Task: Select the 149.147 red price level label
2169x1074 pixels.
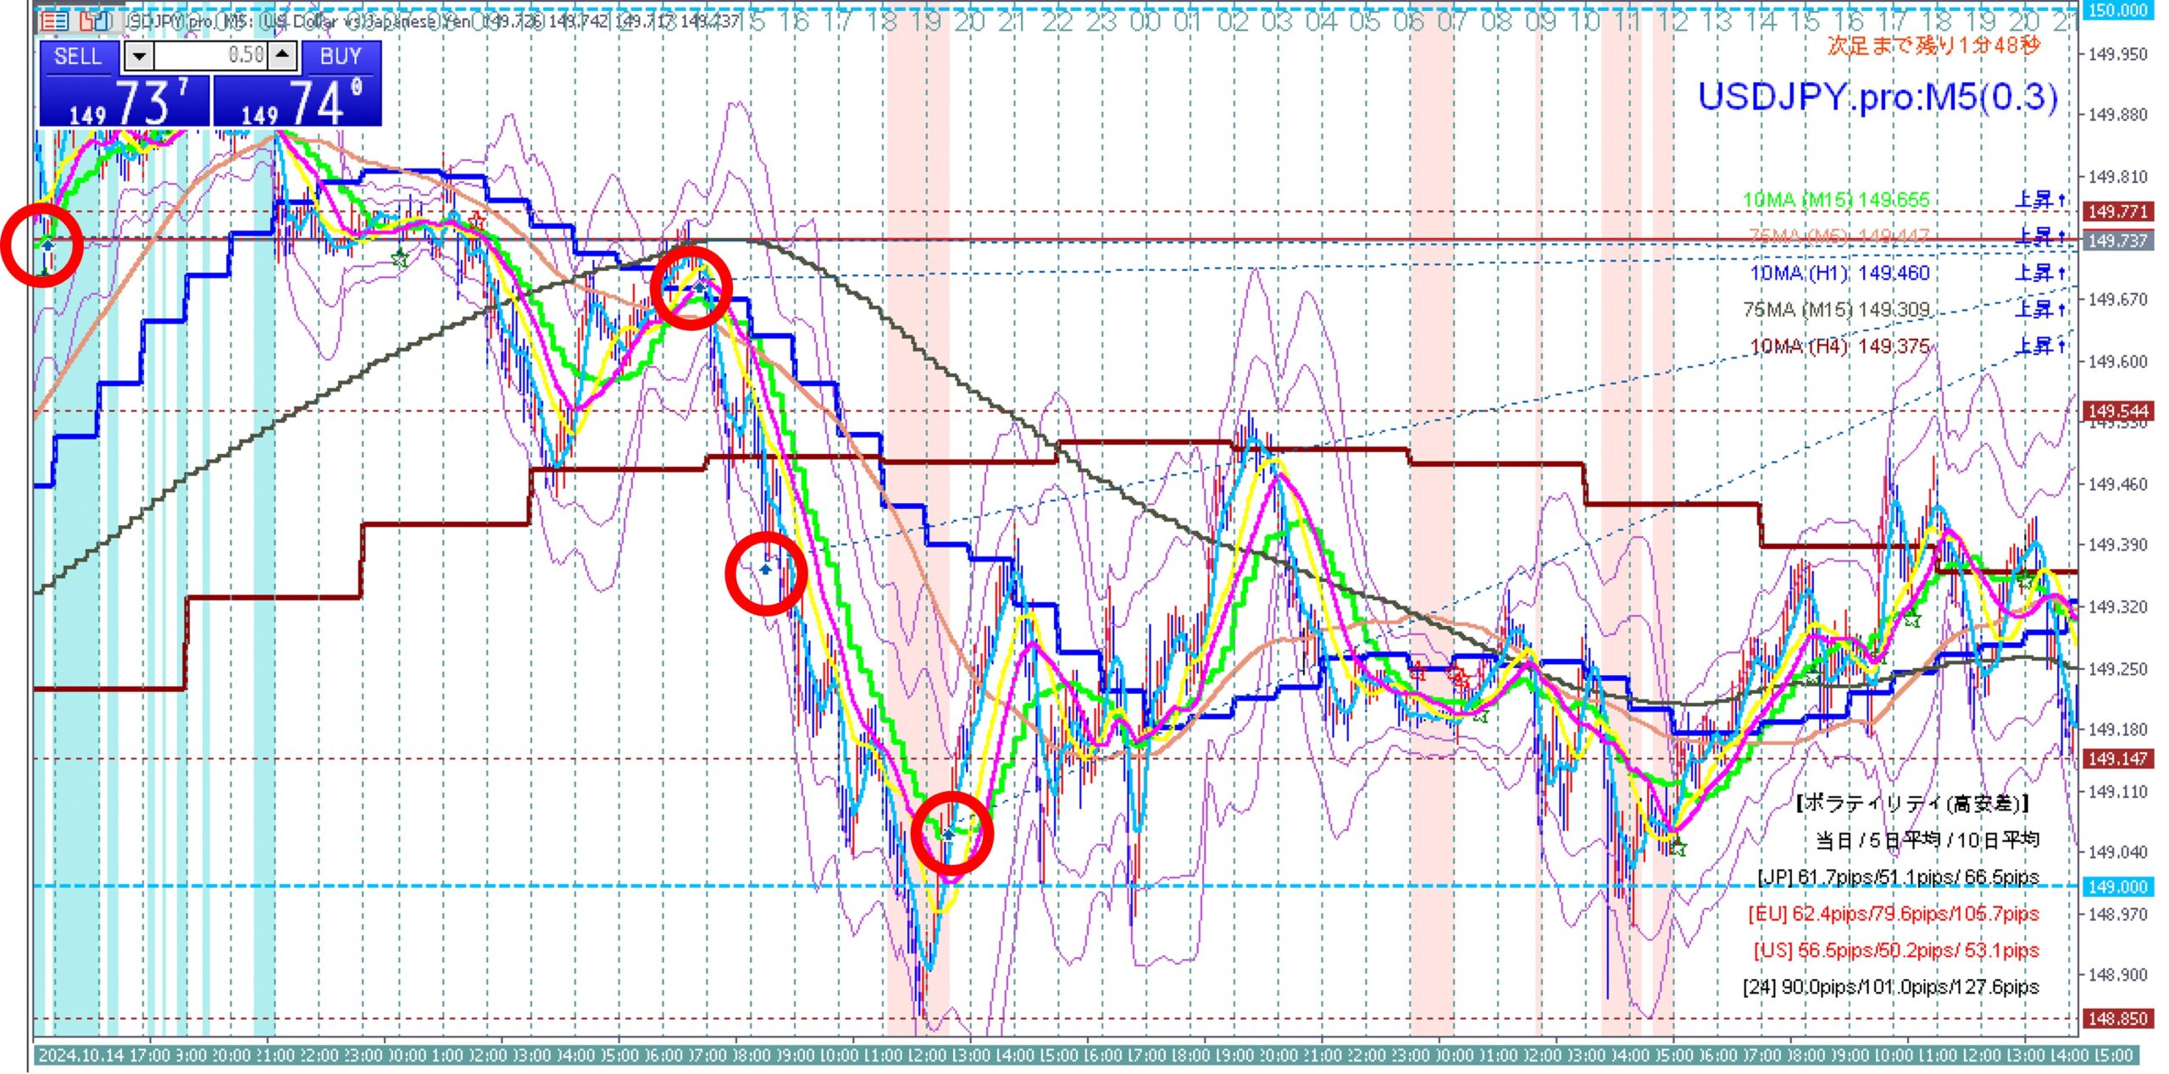Action: click(2117, 759)
